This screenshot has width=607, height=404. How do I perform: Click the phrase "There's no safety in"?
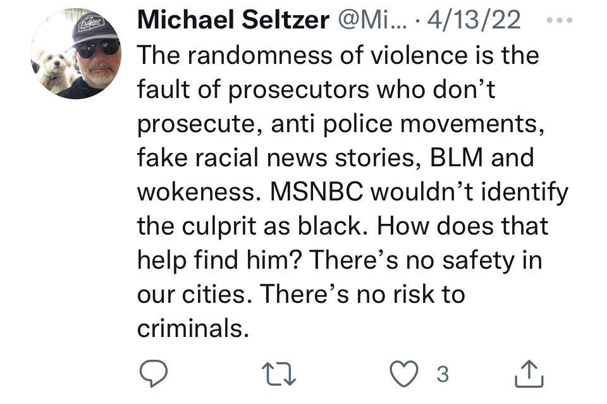point(426,260)
